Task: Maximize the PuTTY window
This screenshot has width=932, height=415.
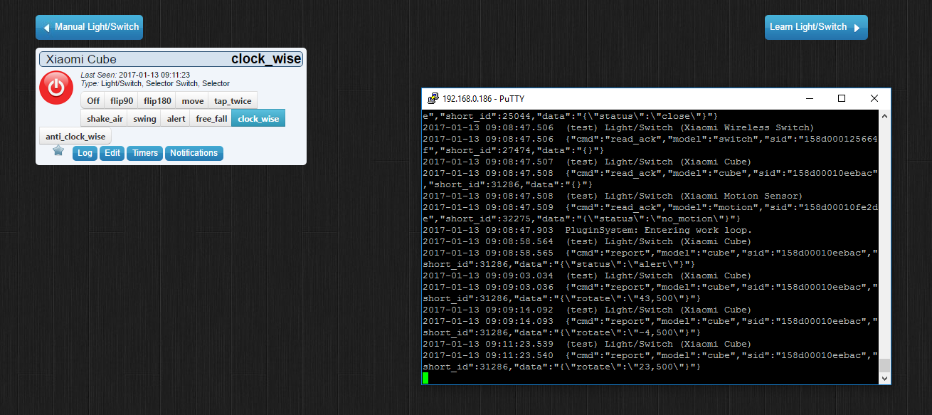Action: click(842, 99)
